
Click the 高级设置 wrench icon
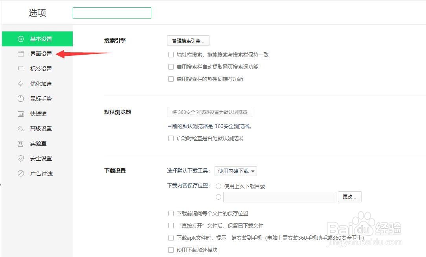pyautogui.click(x=21, y=128)
